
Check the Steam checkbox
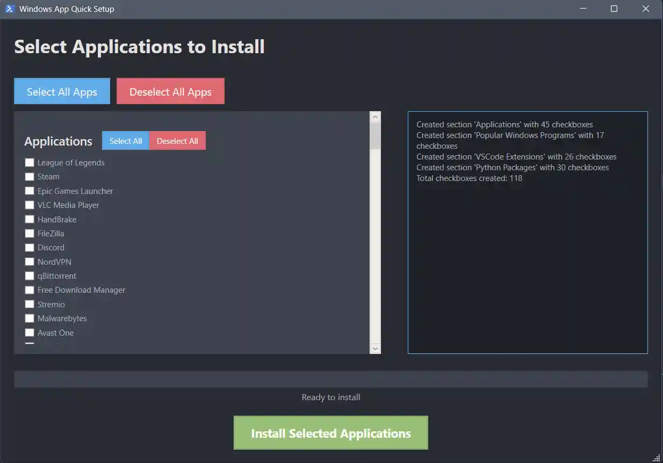(30, 176)
